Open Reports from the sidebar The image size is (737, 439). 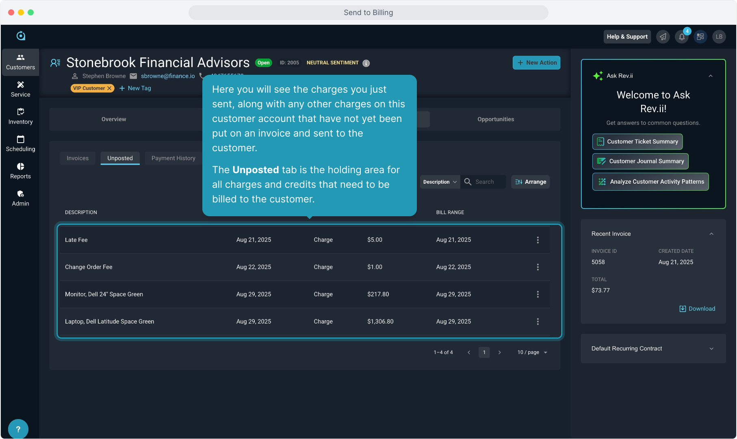20,171
